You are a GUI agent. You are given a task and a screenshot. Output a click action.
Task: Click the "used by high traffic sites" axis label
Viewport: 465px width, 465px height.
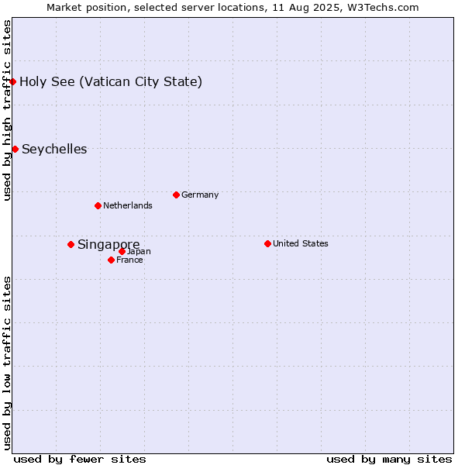6,110
